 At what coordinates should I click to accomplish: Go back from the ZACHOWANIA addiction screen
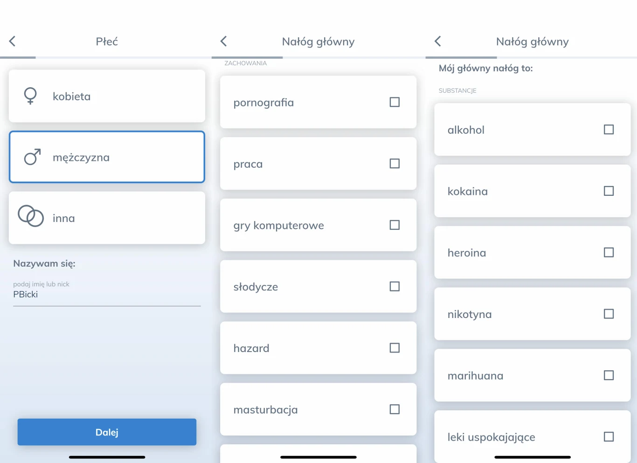(x=224, y=41)
